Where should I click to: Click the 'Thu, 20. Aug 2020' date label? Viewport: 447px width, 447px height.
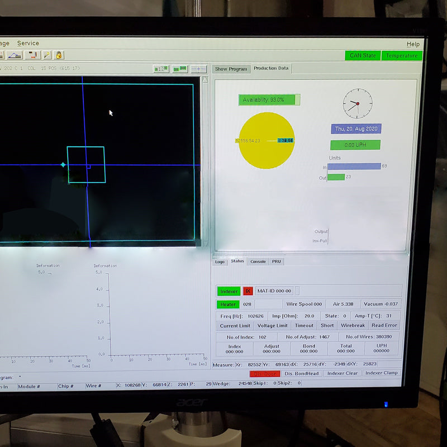(x=356, y=129)
